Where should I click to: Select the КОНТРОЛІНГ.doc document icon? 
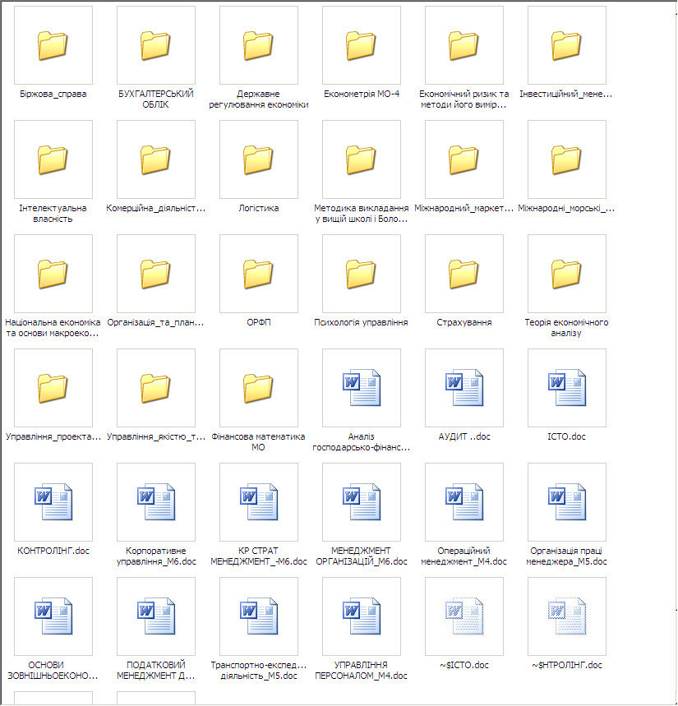click(53, 502)
